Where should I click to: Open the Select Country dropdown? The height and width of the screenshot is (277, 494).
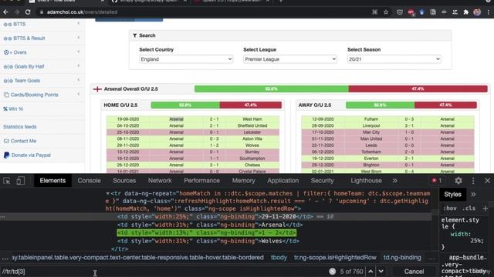point(186,59)
